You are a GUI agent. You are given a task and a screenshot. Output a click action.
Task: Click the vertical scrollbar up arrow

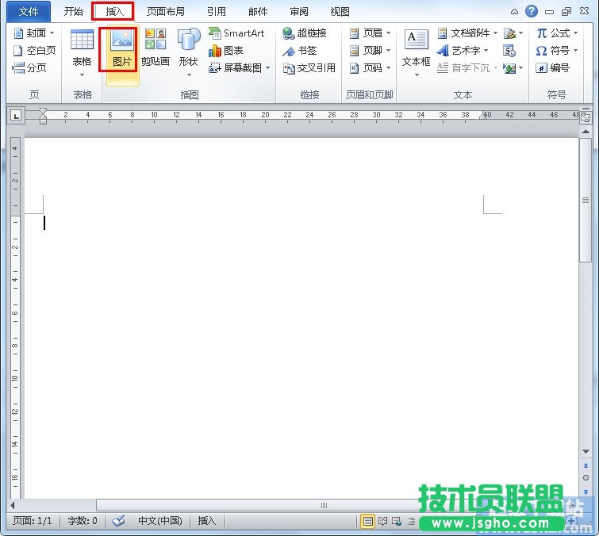click(586, 132)
